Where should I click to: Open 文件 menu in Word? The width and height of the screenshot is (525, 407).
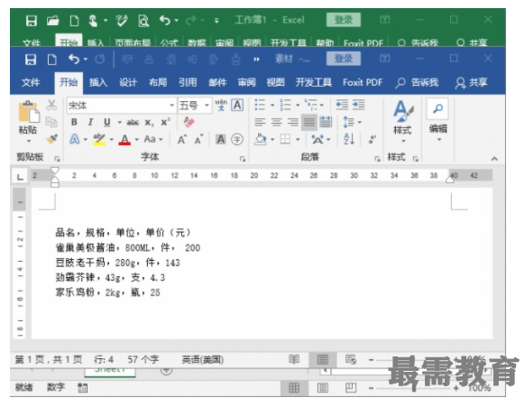(x=31, y=82)
